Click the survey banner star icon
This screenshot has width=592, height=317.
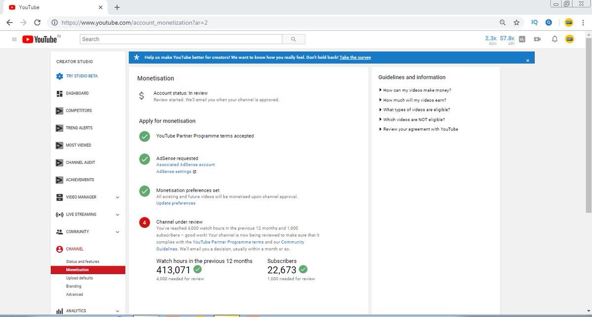pos(137,58)
